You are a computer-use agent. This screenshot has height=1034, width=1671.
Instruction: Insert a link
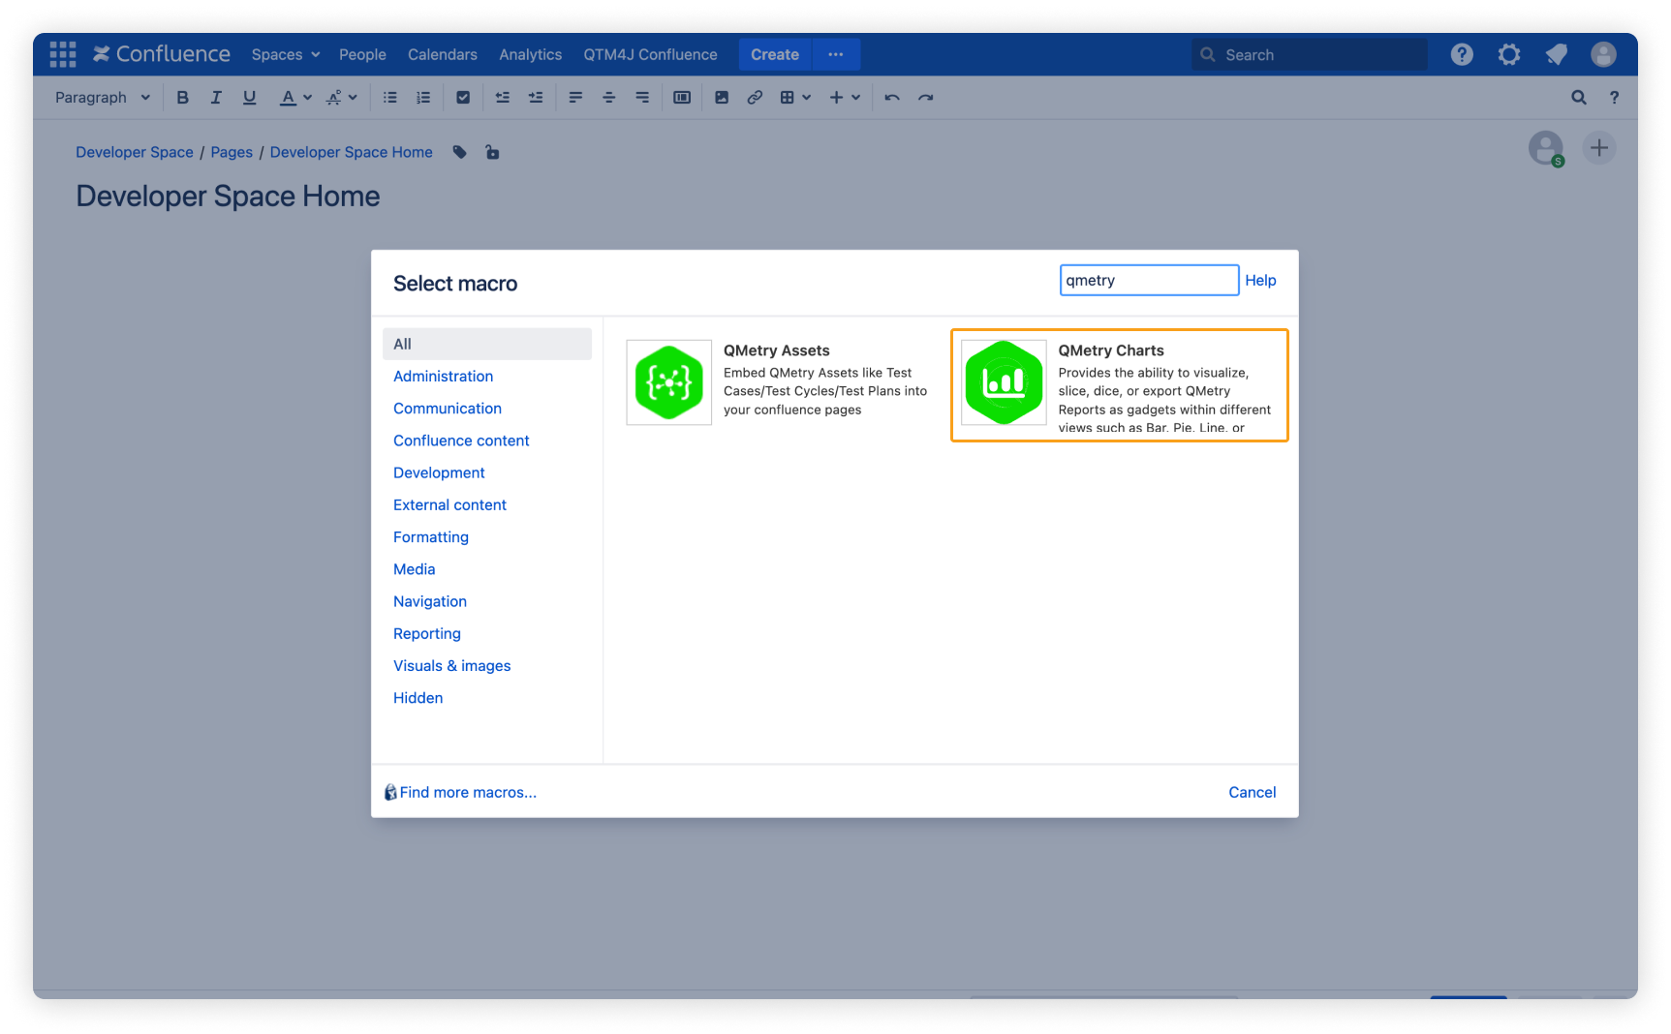(x=755, y=97)
